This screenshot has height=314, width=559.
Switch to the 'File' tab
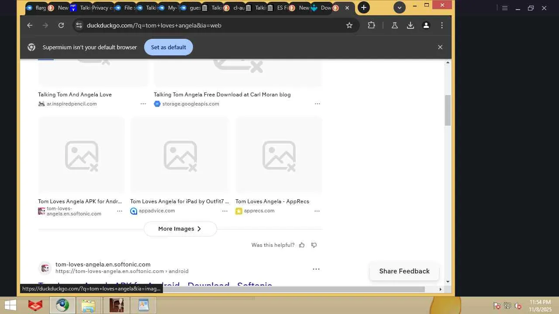pyautogui.click(x=124, y=8)
